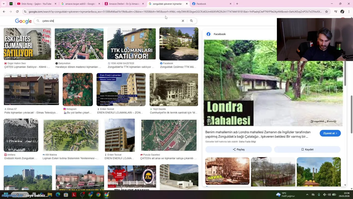This screenshot has width=353, height=199.
Task: Reload the page with the refresh icon
Action: (x=17, y=12)
